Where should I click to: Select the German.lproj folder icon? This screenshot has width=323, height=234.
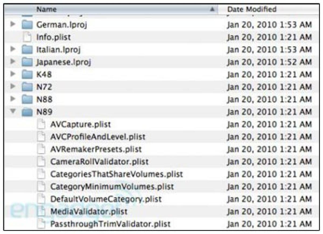pyautogui.click(x=27, y=24)
